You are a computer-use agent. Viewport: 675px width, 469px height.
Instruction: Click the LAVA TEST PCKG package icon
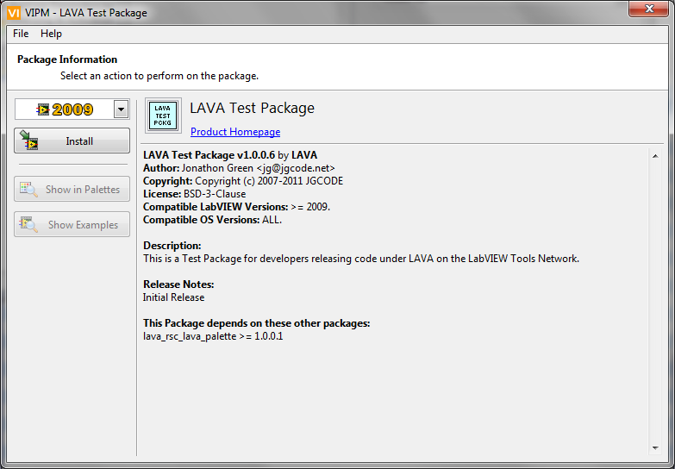click(x=163, y=116)
